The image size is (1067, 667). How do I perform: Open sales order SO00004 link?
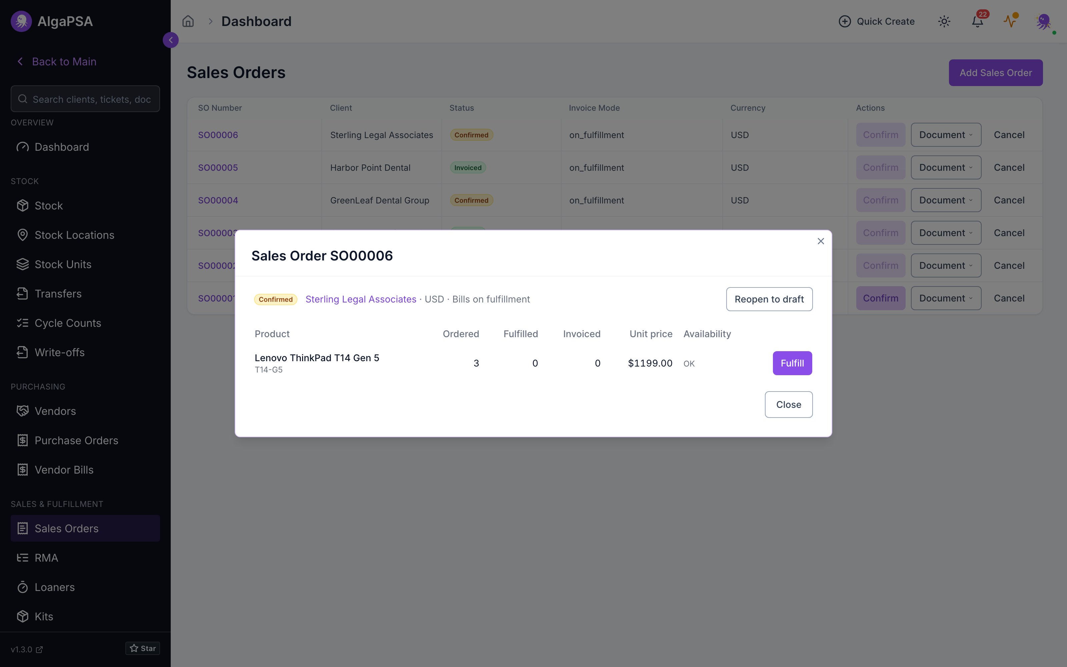(x=218, y=200)
